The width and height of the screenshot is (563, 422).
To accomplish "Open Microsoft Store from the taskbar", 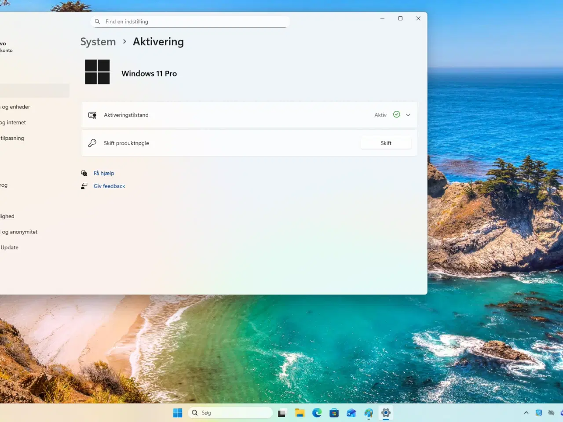I will pos(334,413).
